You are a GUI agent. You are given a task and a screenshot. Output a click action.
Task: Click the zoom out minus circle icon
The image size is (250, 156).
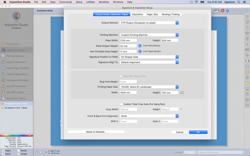(236, 11)
